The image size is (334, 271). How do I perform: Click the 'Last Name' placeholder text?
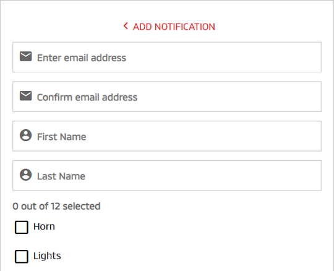[x=61, y=176]
